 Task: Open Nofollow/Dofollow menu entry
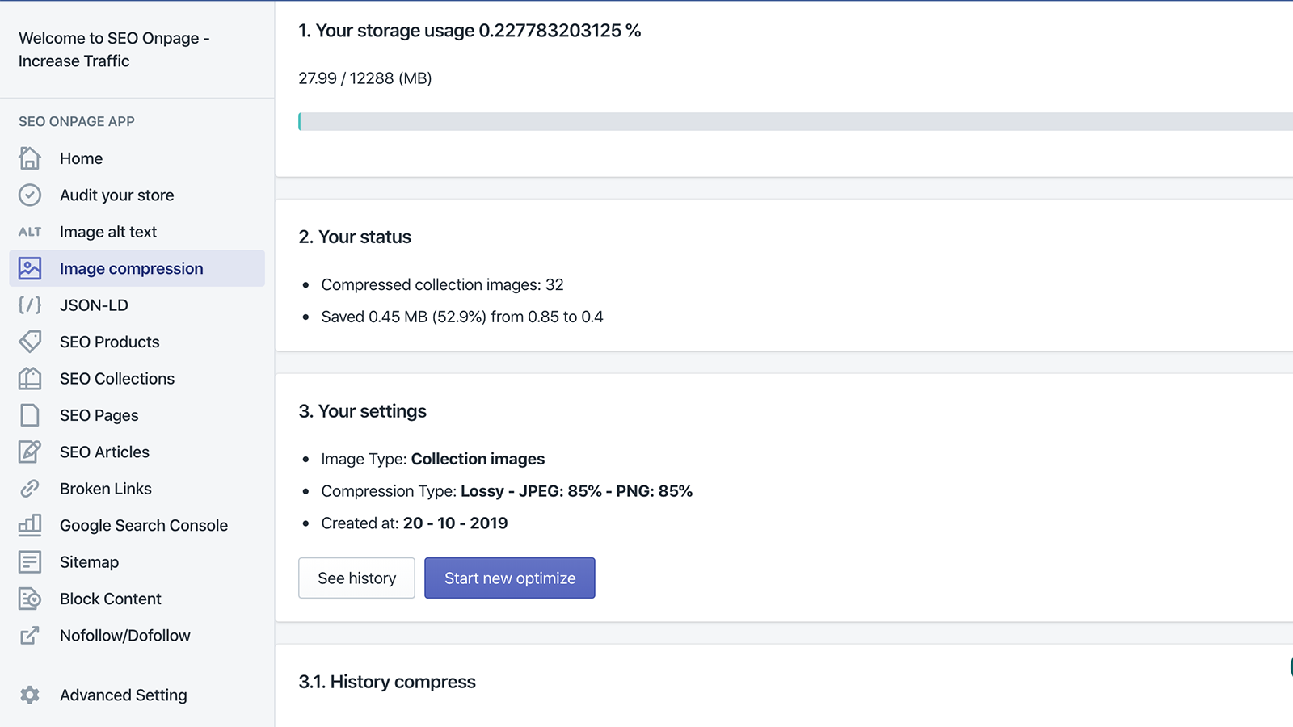click(x=124, y=636)
